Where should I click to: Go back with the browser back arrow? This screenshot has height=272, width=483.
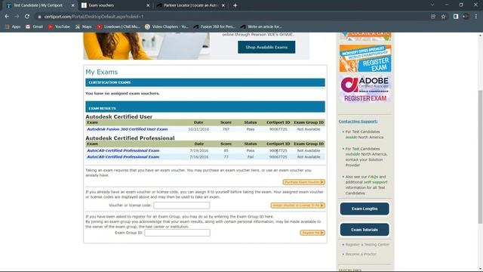7,17
